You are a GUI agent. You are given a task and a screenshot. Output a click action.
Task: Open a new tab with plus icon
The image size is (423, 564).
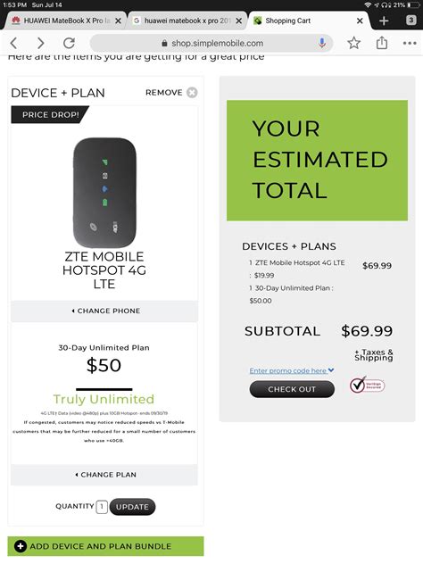click(x=384, y=21)
